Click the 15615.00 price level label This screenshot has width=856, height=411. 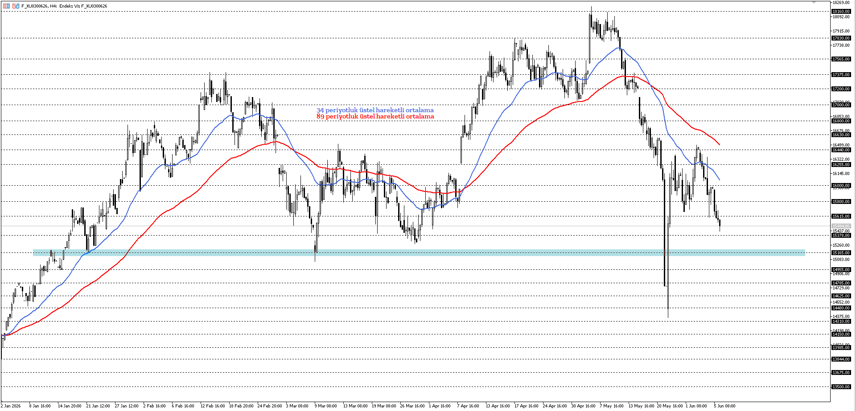[x=841, y=216]
